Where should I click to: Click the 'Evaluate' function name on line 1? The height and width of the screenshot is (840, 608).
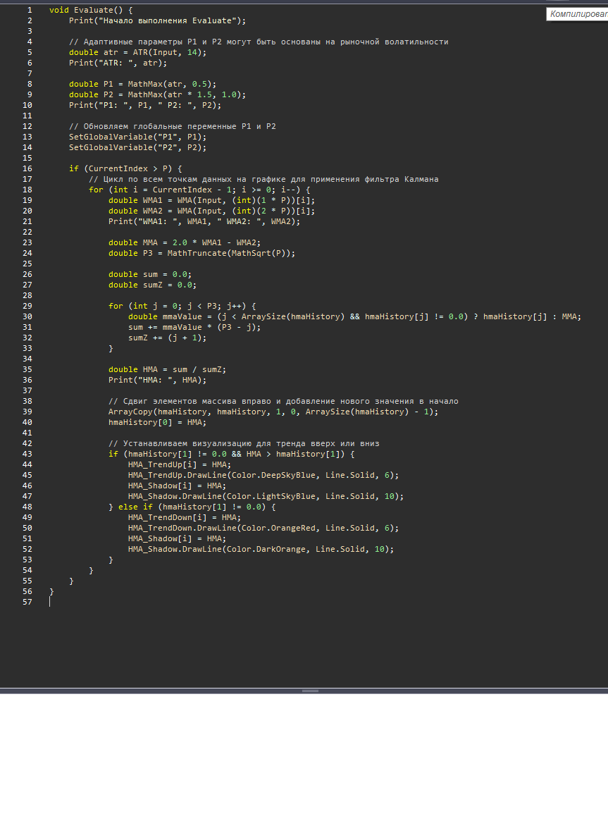pos(93,11)
